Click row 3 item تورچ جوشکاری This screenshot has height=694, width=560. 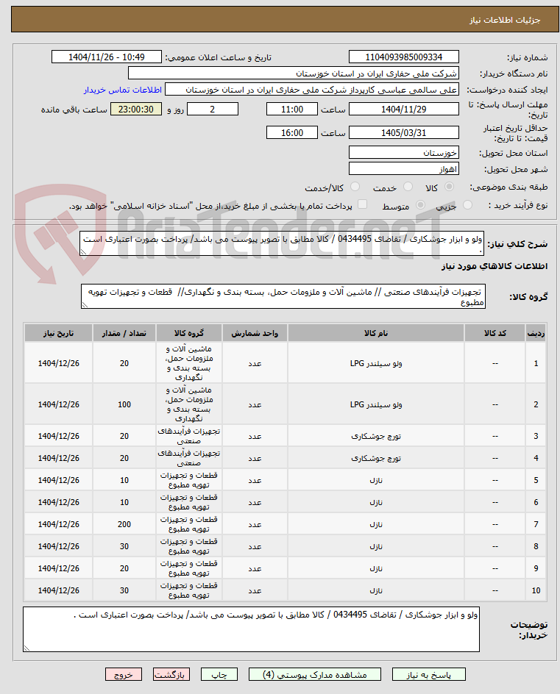(x=376, y=437)
